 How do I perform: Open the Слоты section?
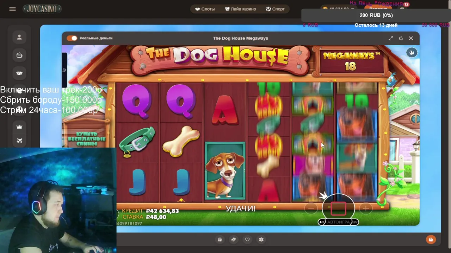205,9
